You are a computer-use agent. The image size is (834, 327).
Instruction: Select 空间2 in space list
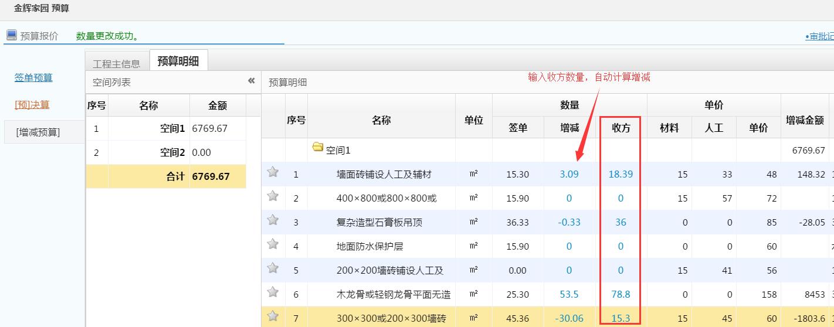(x=172, y=152)
